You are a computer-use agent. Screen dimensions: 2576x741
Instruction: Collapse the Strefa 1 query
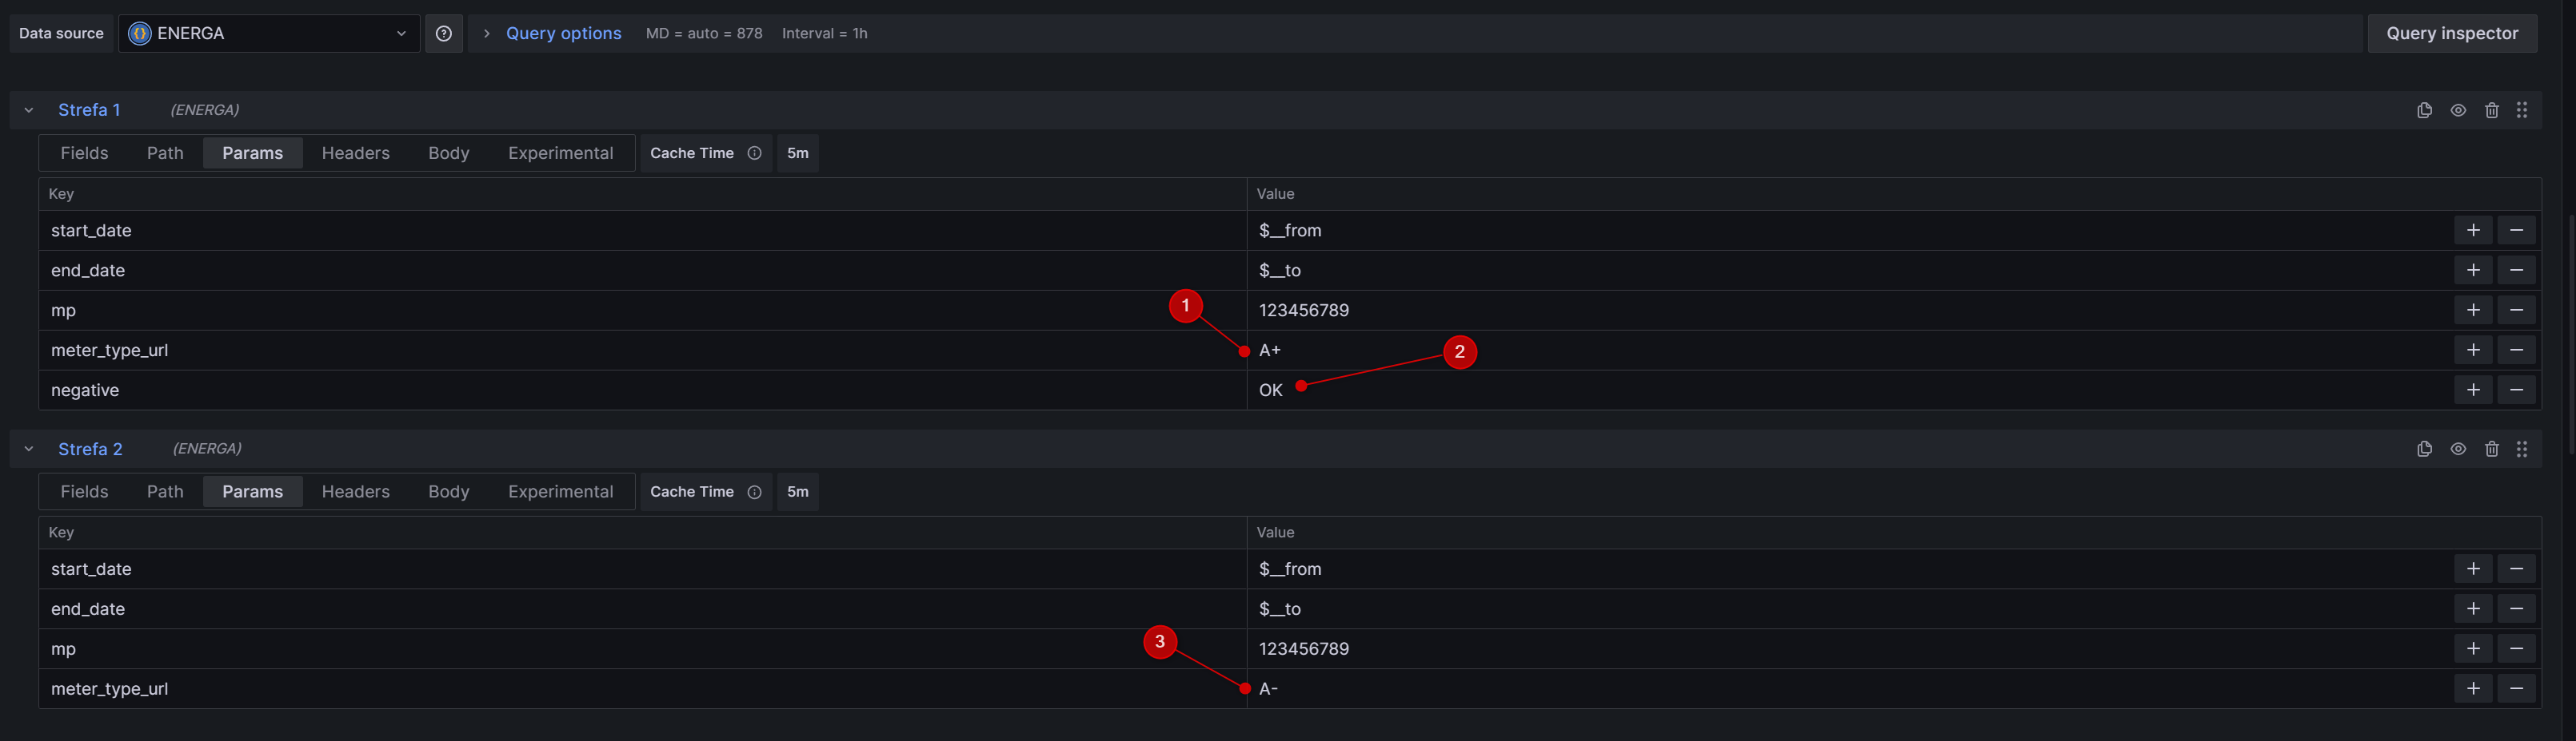[28, 110]
